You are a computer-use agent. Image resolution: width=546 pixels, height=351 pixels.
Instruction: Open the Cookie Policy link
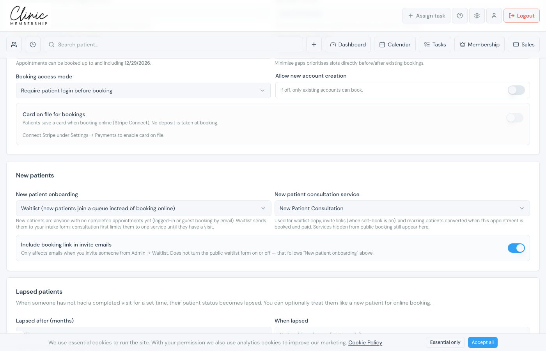point(365,342)
